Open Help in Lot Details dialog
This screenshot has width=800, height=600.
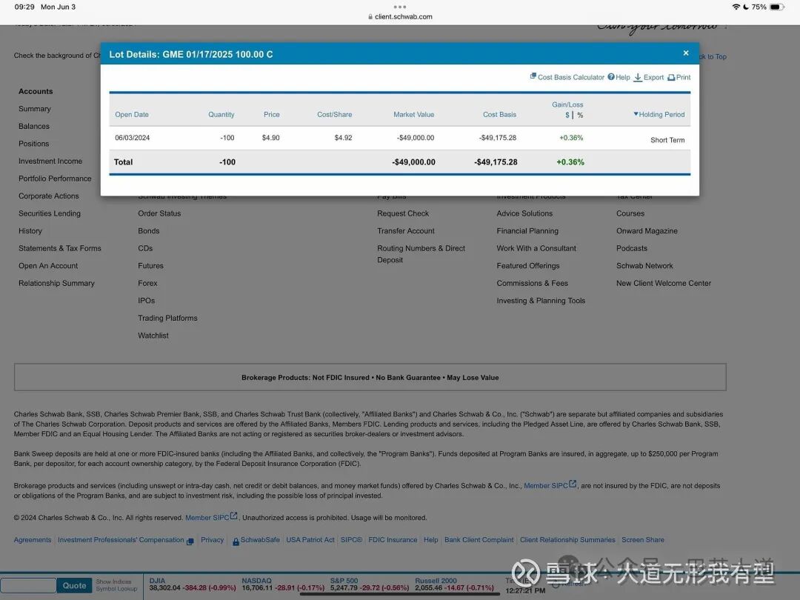point(619,77)
